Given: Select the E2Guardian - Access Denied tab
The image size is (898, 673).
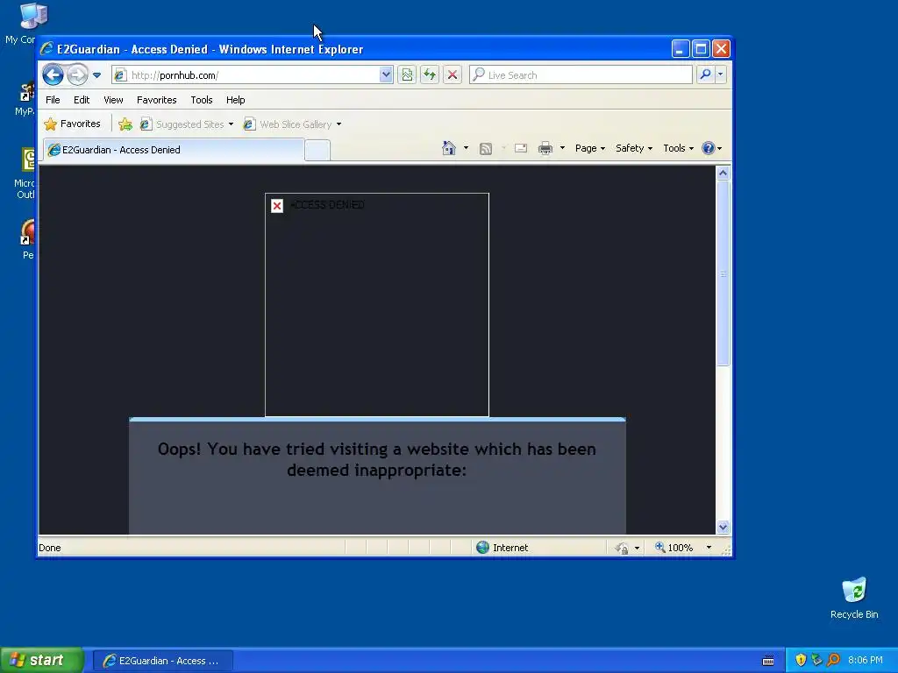Looking at the screenshot, I should pyautogui.click(x=174, y=150).
